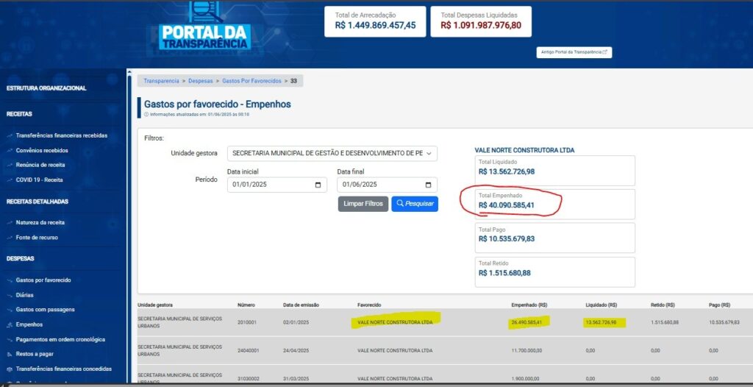
Task: Click the Total de Arrecadação card
Action: [x=375, y=21]
